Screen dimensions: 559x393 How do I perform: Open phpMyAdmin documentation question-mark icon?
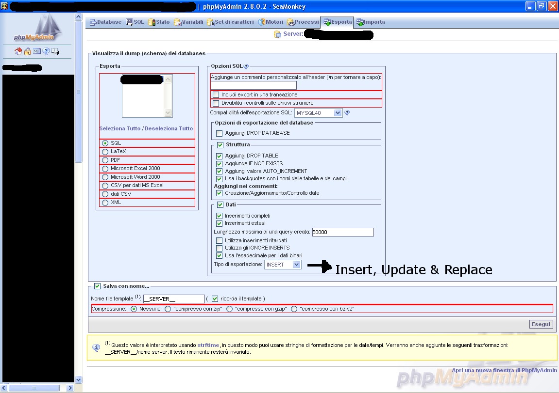click(x=46, y=51)
